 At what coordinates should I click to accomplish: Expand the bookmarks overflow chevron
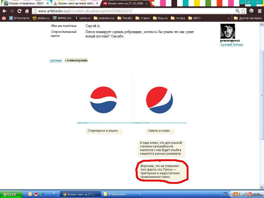[228, 18]
